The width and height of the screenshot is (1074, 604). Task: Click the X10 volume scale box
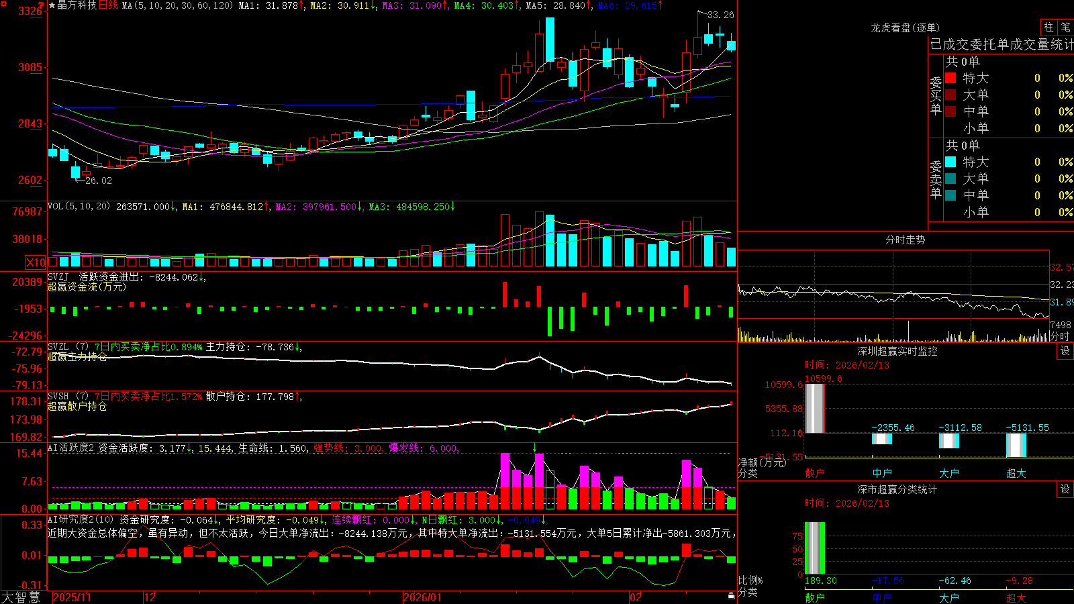click(36, 262)
